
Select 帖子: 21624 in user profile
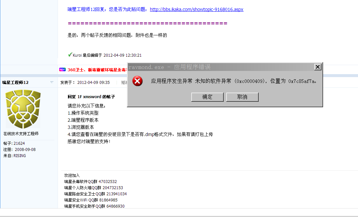pos(14,143)
